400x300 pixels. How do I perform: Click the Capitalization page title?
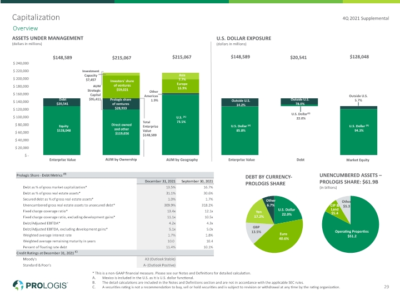coord(36,17)
